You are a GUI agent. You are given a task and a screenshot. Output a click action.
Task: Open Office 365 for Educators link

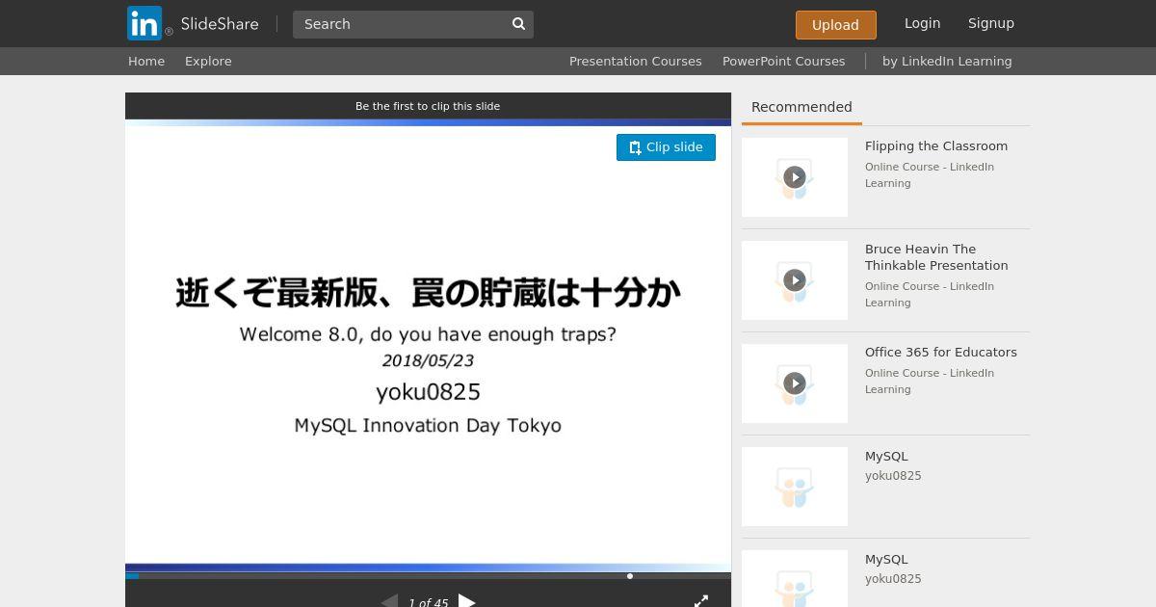click(x=941, y=353)
